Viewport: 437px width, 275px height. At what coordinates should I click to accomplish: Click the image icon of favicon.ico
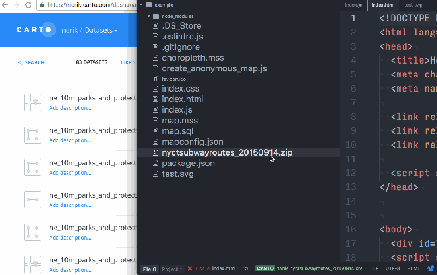155,79
